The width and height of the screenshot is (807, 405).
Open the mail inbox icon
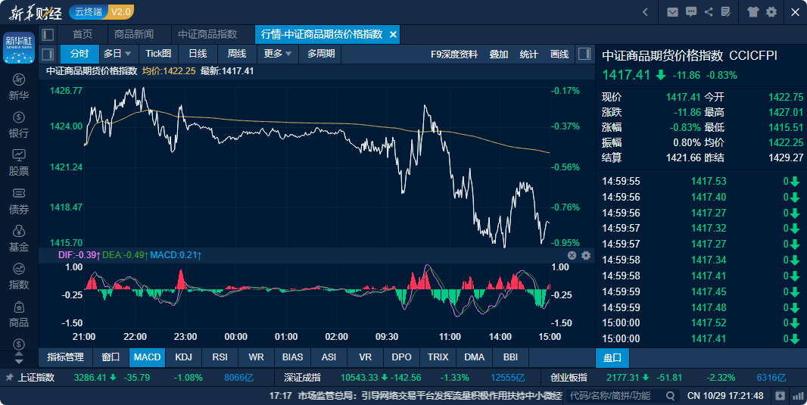pyautogui.click(x=672, y=11)
